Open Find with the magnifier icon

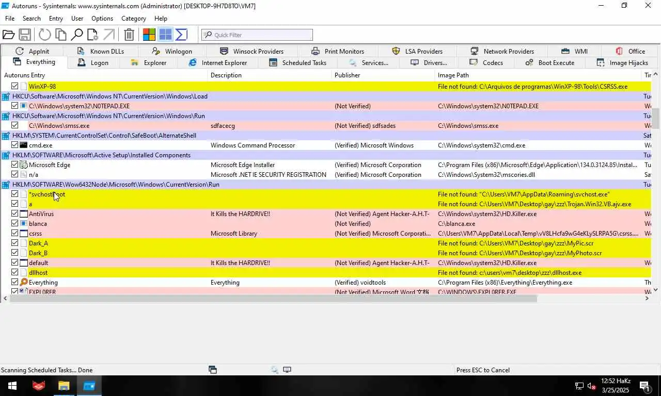coord(77,35)
